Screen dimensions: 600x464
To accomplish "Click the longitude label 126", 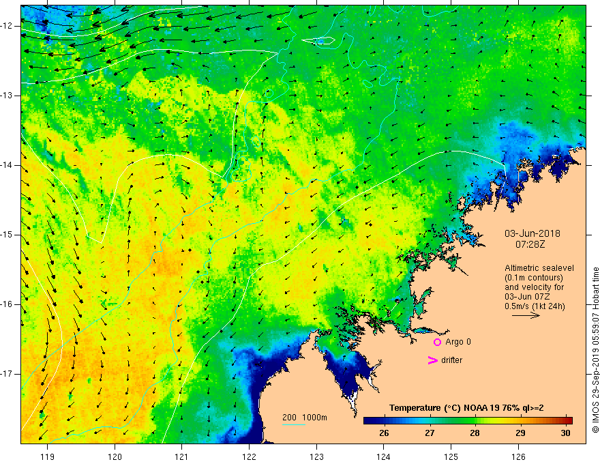I will (518, 457).
